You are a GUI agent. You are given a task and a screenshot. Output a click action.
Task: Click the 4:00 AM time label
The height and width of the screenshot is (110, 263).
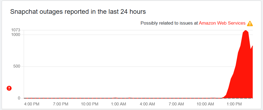pos(147,104)
